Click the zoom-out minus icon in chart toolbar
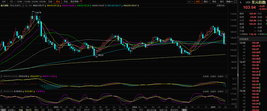 (x=193, y=2)
